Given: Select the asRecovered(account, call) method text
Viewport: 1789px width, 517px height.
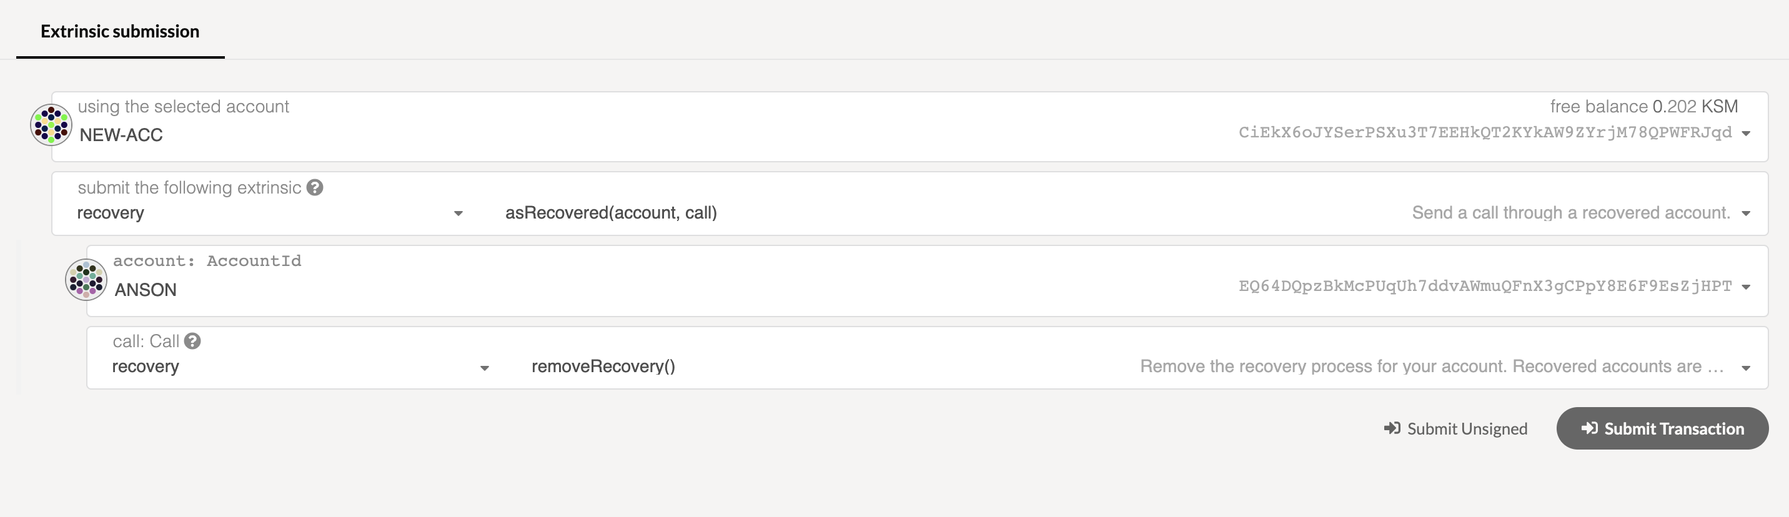Looking at the screenshot, I should [611, 212].
